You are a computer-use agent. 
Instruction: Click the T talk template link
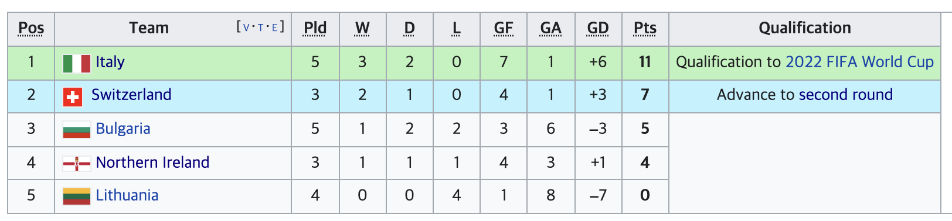(260, 27)
